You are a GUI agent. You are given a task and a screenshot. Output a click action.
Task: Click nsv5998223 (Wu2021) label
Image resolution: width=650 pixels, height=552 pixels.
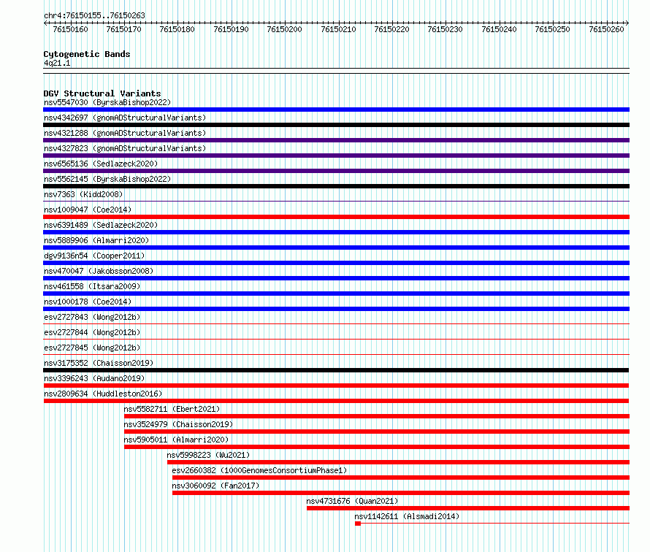coord(209,455)
